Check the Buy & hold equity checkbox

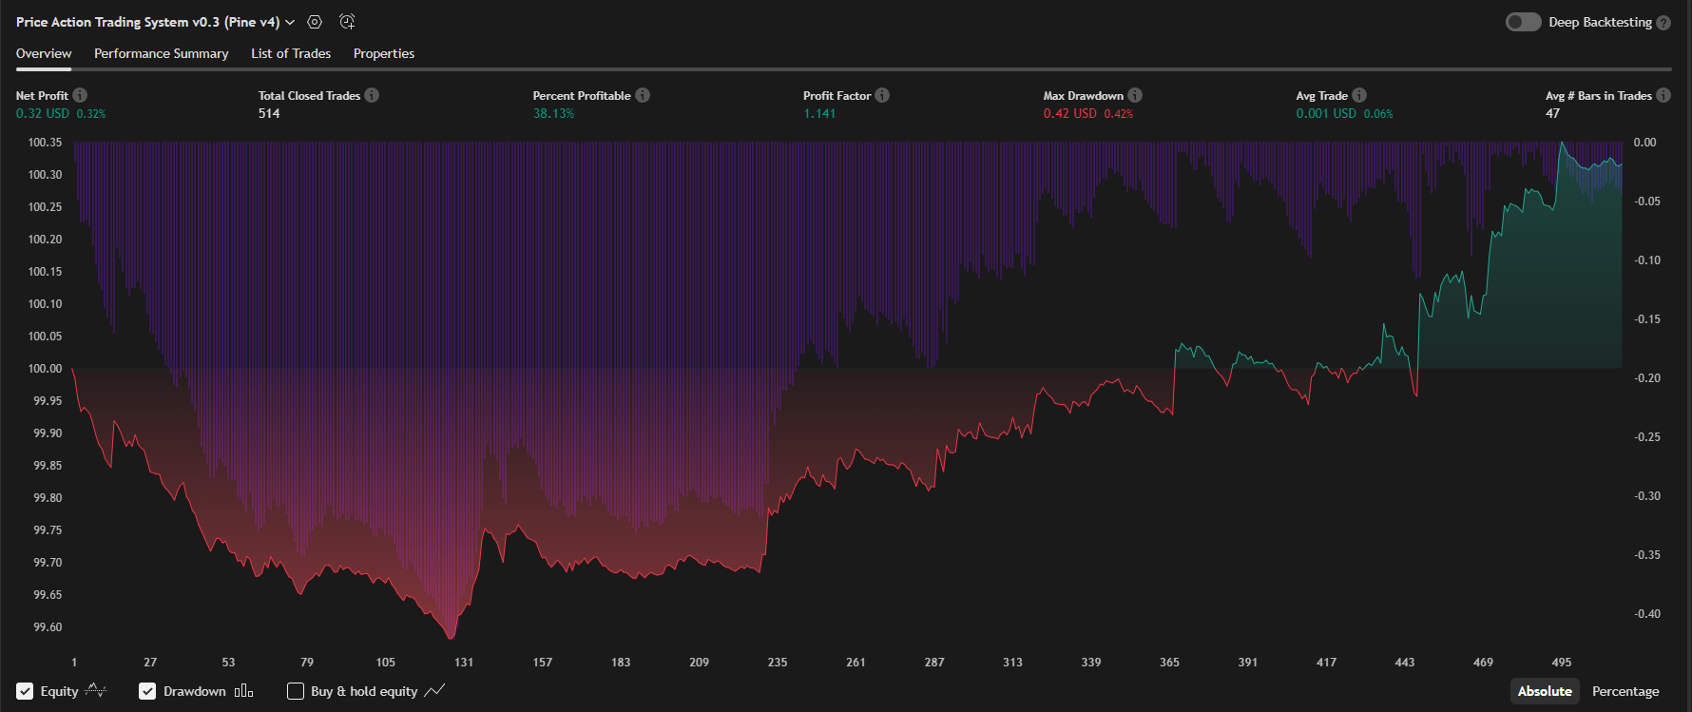(296, 691)
